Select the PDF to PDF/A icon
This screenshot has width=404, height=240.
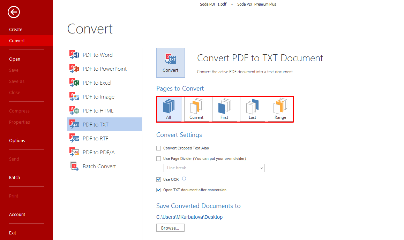pyautogui.click(x=74, y=152)
